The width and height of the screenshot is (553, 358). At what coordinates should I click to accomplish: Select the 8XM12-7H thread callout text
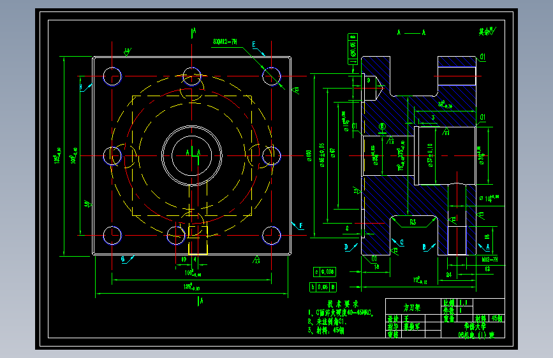click(225, 41)
